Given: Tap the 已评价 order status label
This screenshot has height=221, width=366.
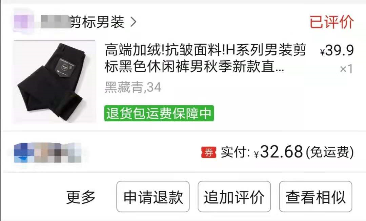Looking at the screenshot, I should point(331,22).
